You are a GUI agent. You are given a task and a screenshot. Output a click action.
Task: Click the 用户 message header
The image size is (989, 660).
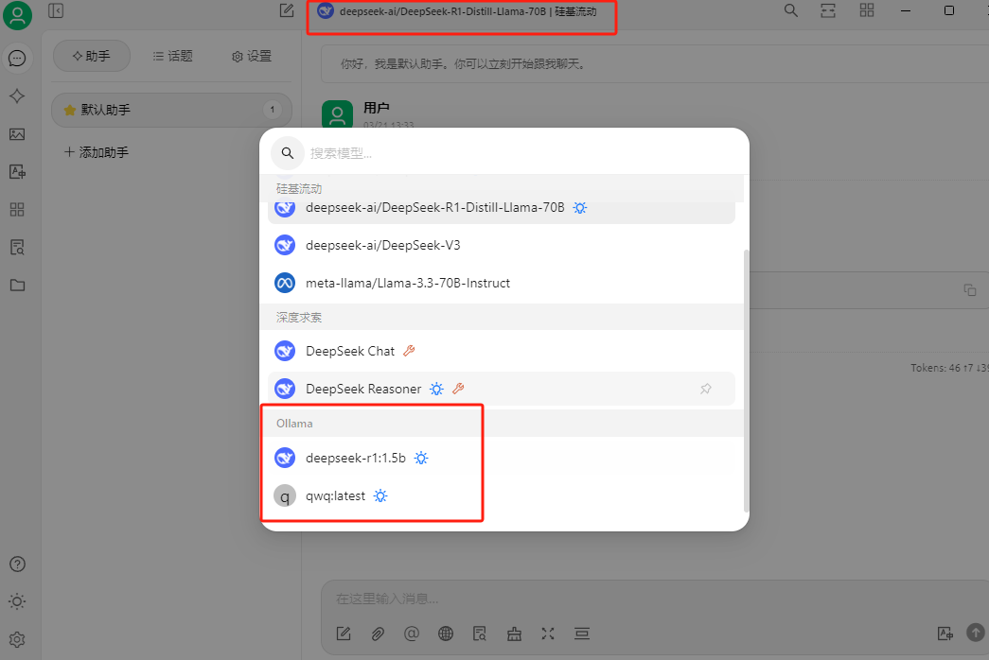(x=376, y=108)
